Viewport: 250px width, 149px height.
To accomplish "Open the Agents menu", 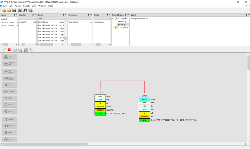I will pos(18,6).
